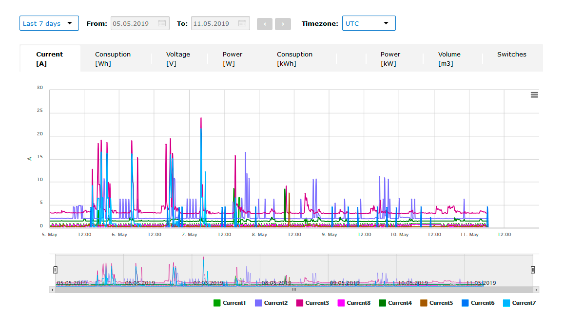Screen dimensions: 564x315
Task: Open the Consuption [kWh] tab
Action: click(294, 58)
